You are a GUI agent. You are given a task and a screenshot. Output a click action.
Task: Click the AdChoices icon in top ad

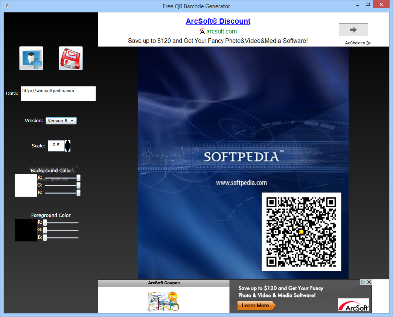(369, 43)
